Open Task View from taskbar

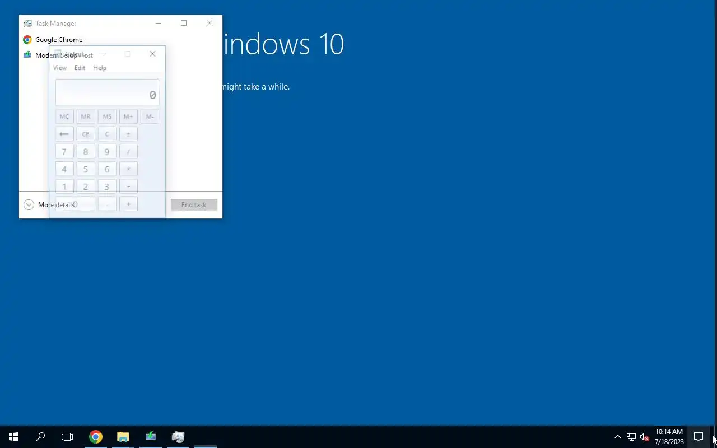(67, 437)
